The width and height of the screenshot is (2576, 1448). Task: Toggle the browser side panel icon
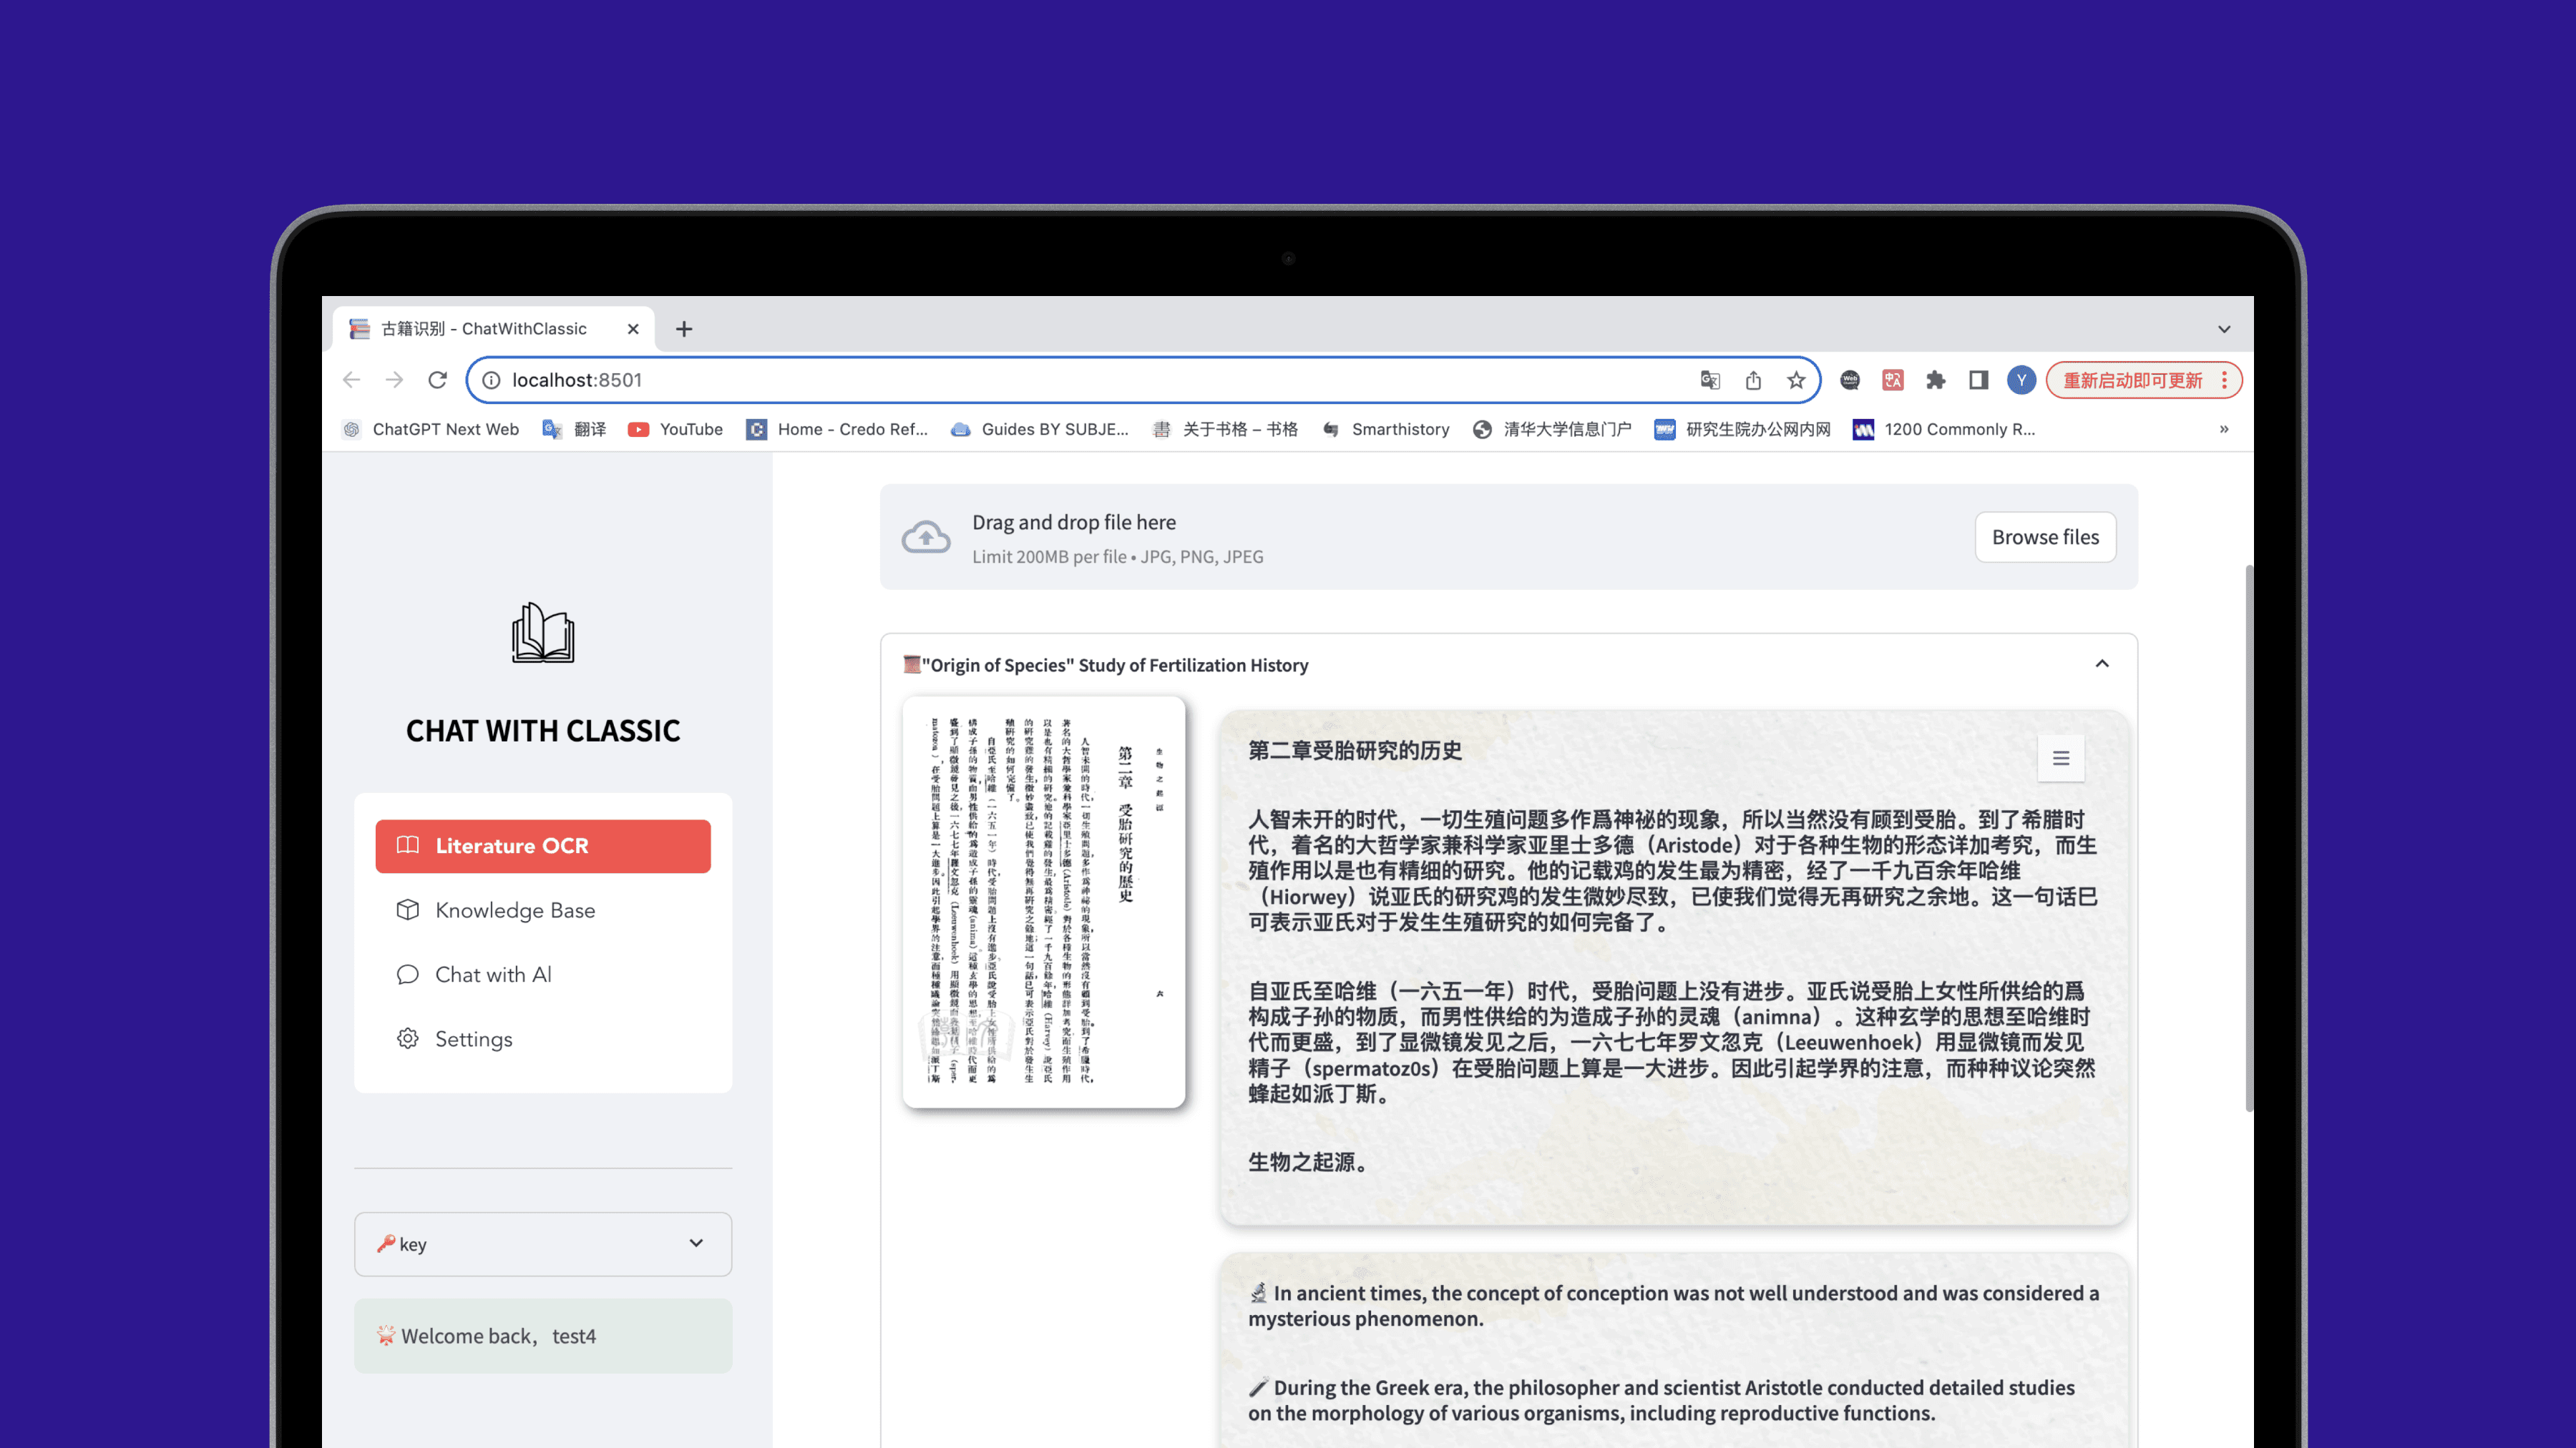tap(1978, 380)
